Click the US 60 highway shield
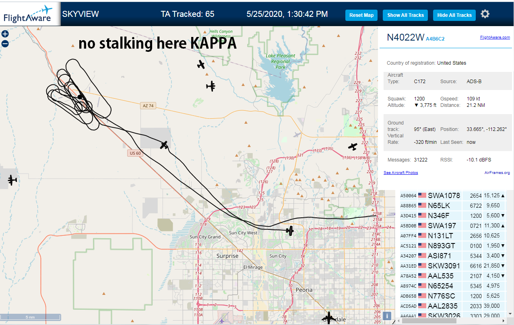Image resolution: width=514 pixels, height=325 pixels. tap(135, 153)
